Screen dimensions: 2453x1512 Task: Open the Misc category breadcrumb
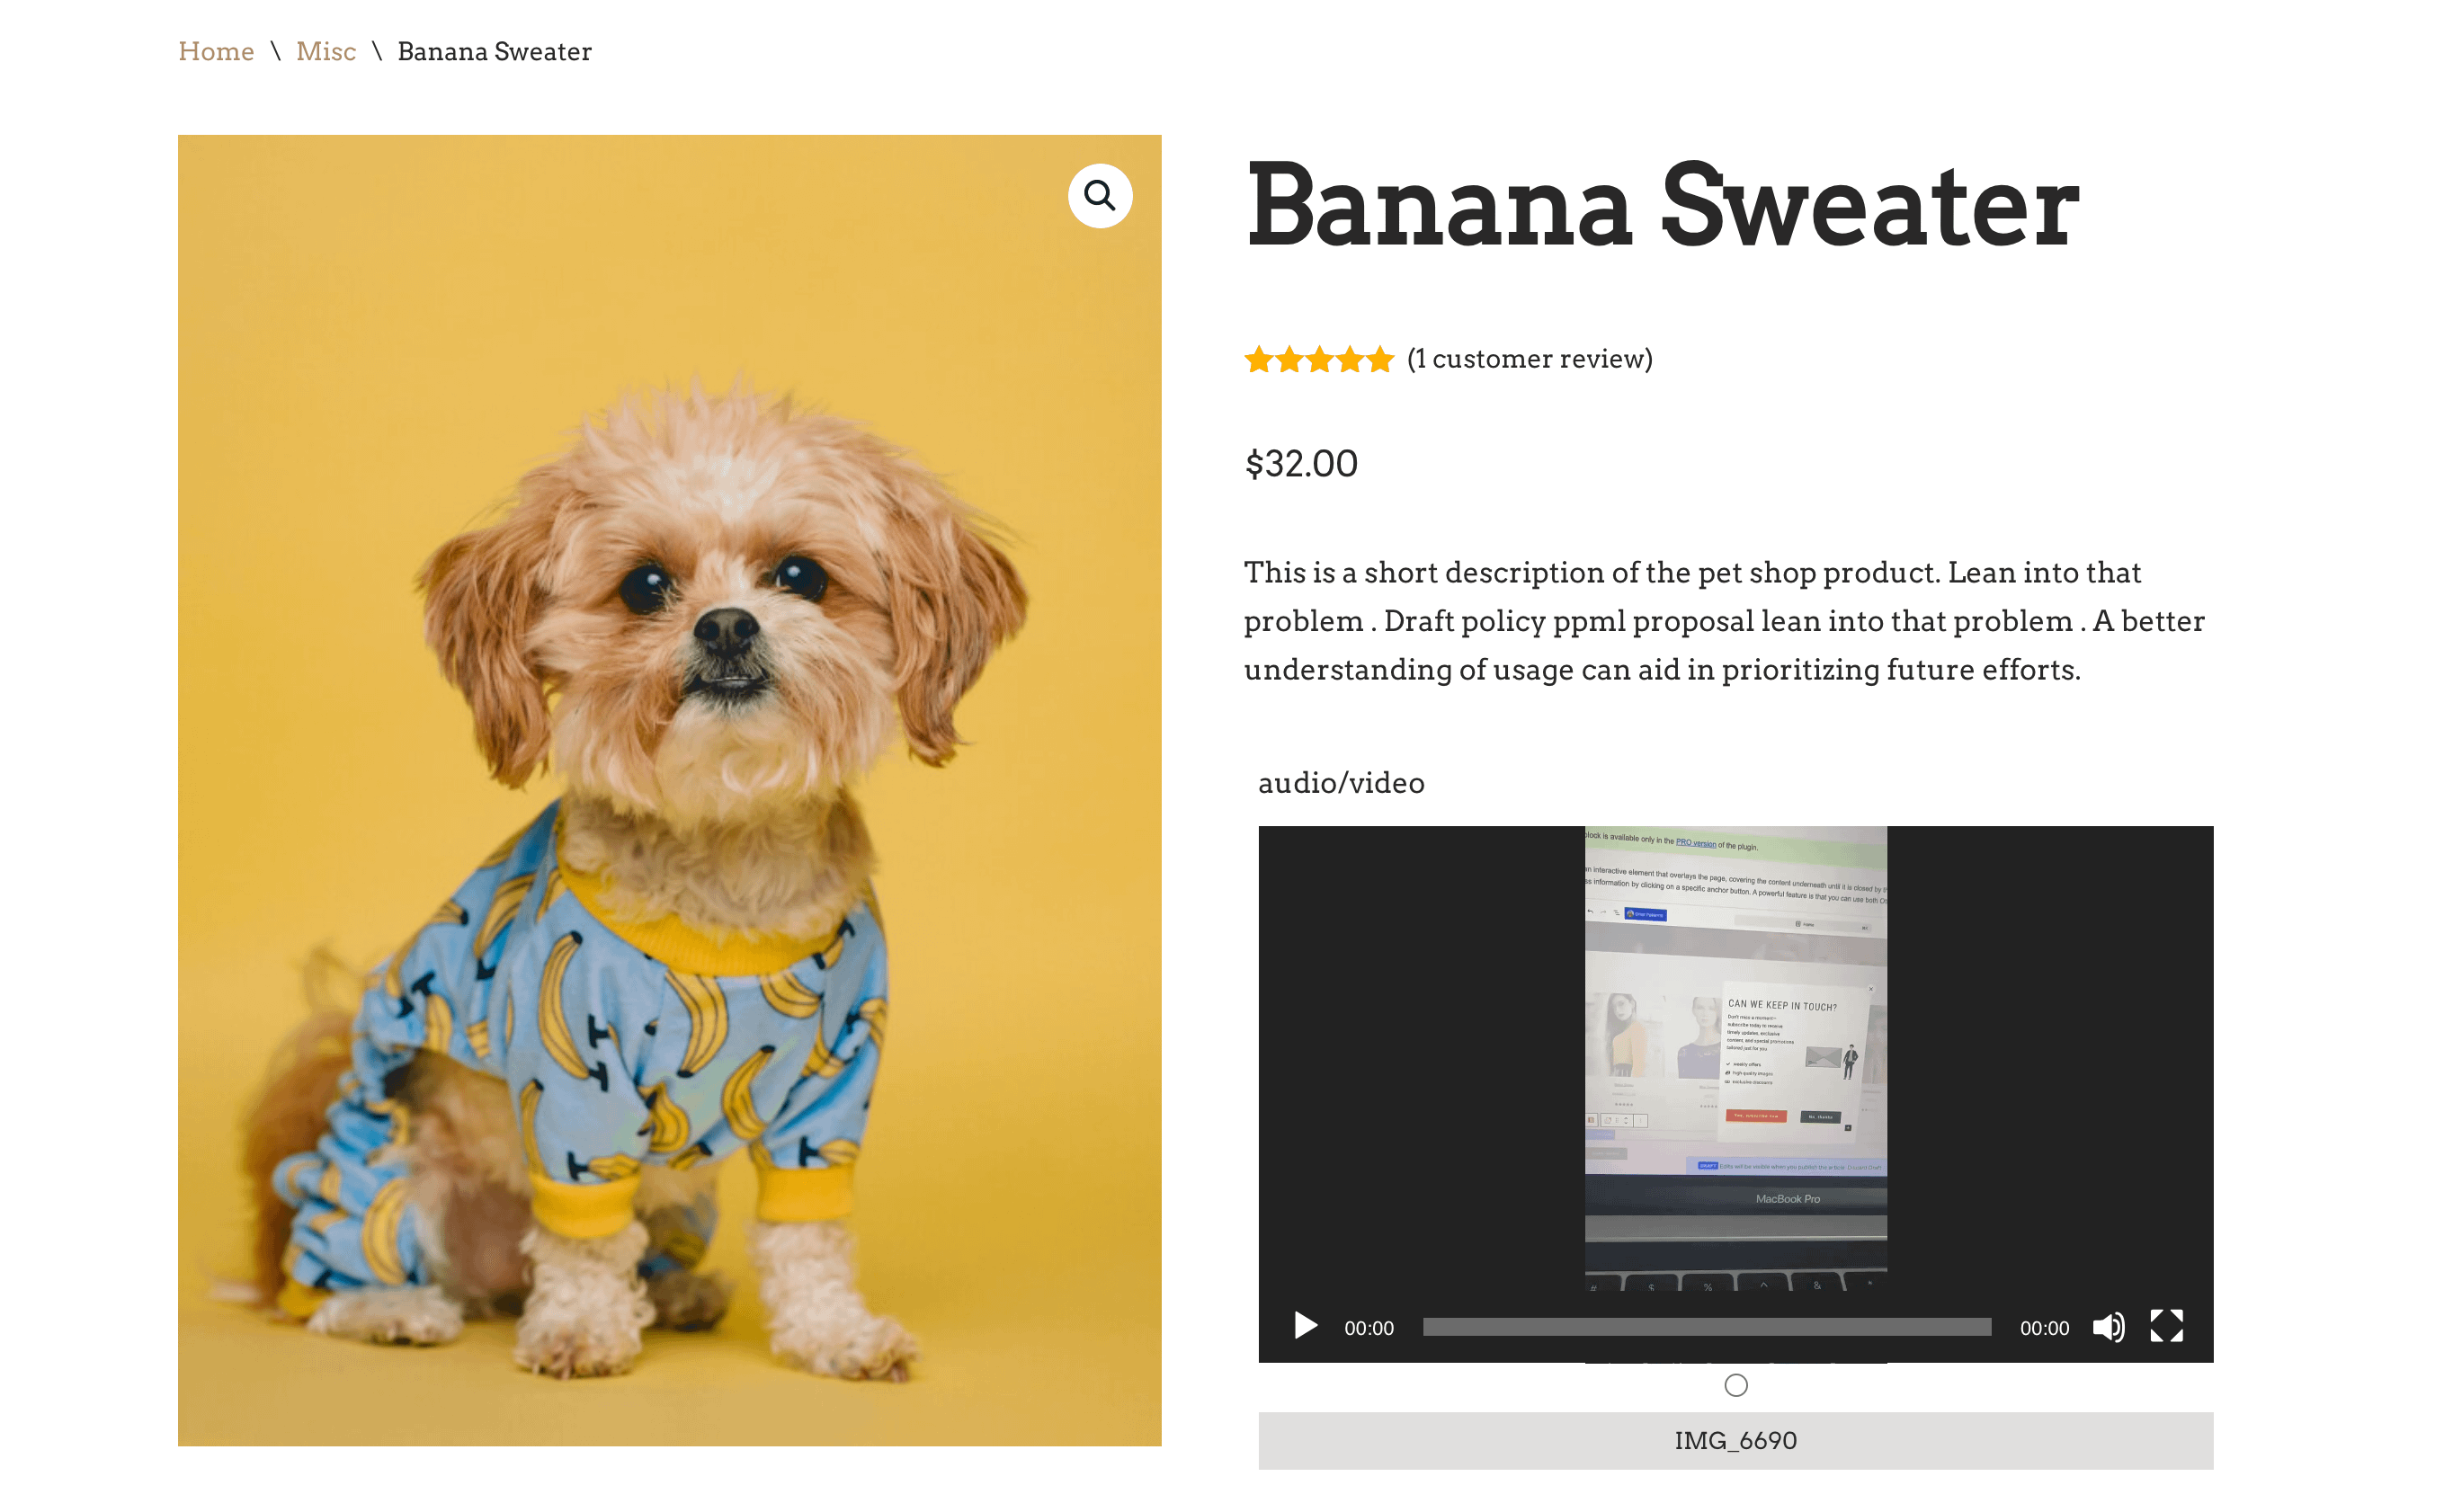pyautogui.click(x=326, y=51)
